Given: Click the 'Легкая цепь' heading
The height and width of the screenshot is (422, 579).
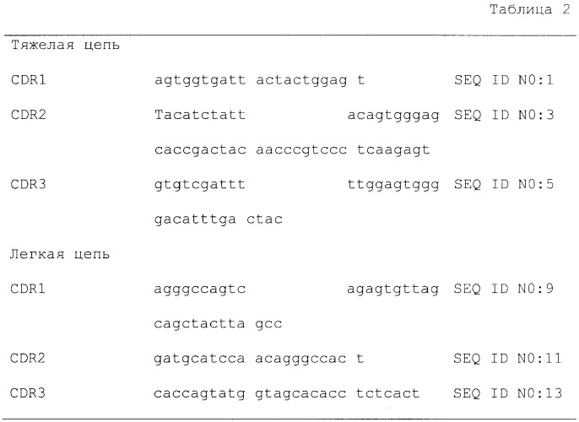Looking at the screenshot, I should (62, 253).
